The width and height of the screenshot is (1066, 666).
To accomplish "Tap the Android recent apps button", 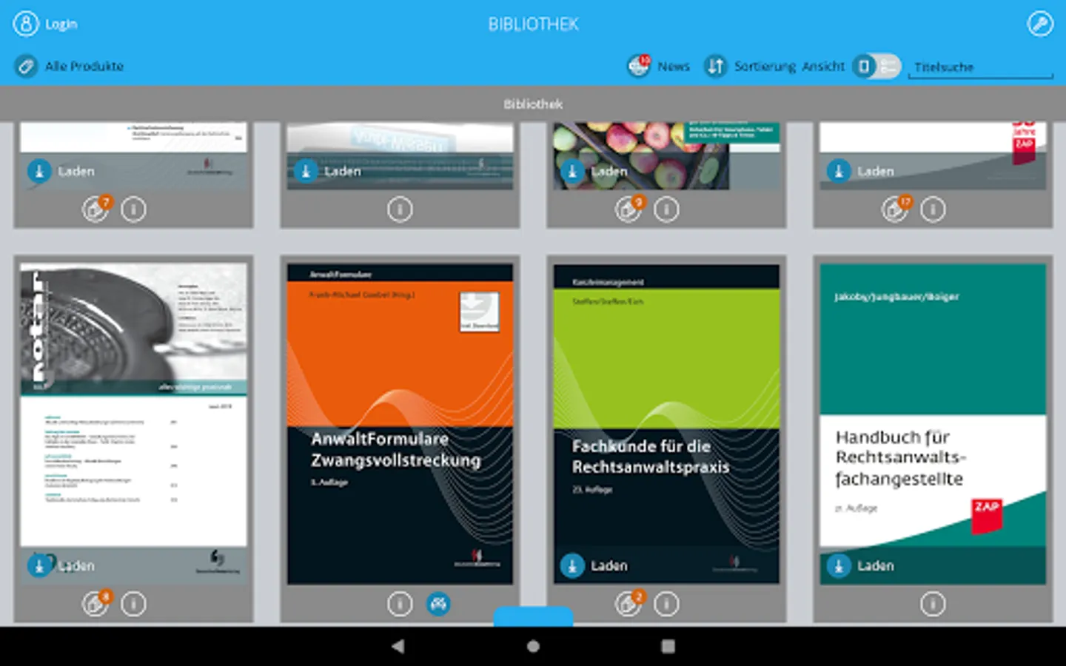I will pyautogui.click(x=668, y=646).
